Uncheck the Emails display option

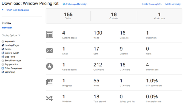click(3, 49)
